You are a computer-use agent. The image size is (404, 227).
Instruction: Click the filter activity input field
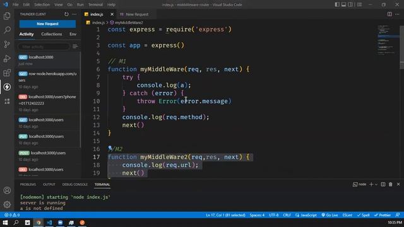[x=44, y=47]
